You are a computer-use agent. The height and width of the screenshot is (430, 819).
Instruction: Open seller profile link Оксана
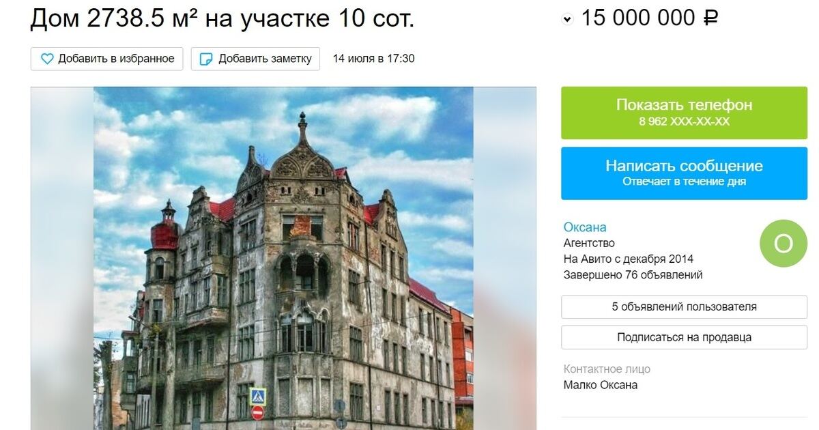pos(585,227)
